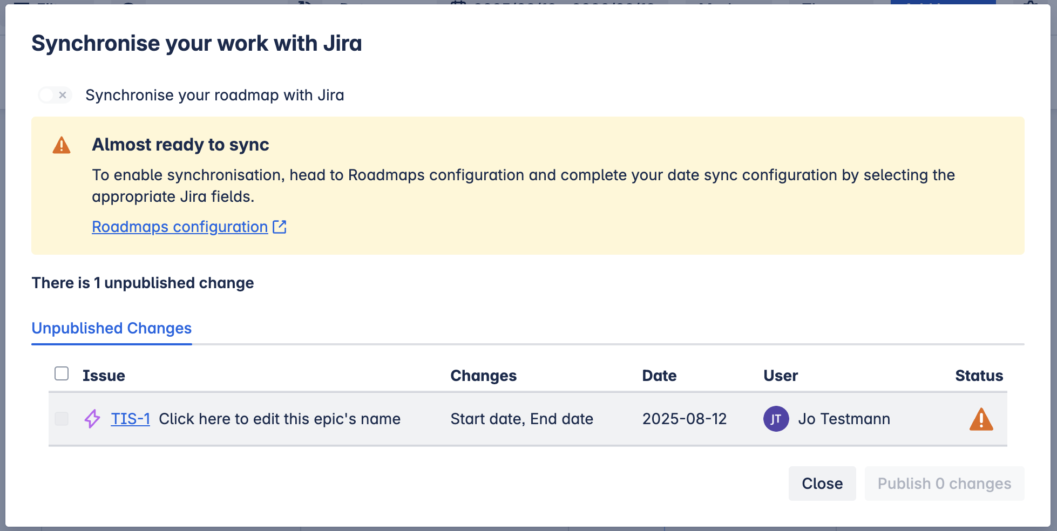Click the Changes column header

(483, 376)
